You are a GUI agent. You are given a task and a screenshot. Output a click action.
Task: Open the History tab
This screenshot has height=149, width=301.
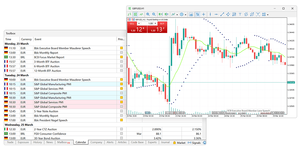pyautogui.click(x=38, y=142)
